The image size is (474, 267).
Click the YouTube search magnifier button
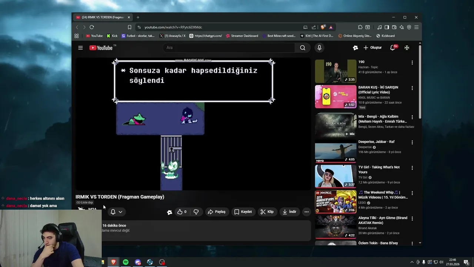303,47
